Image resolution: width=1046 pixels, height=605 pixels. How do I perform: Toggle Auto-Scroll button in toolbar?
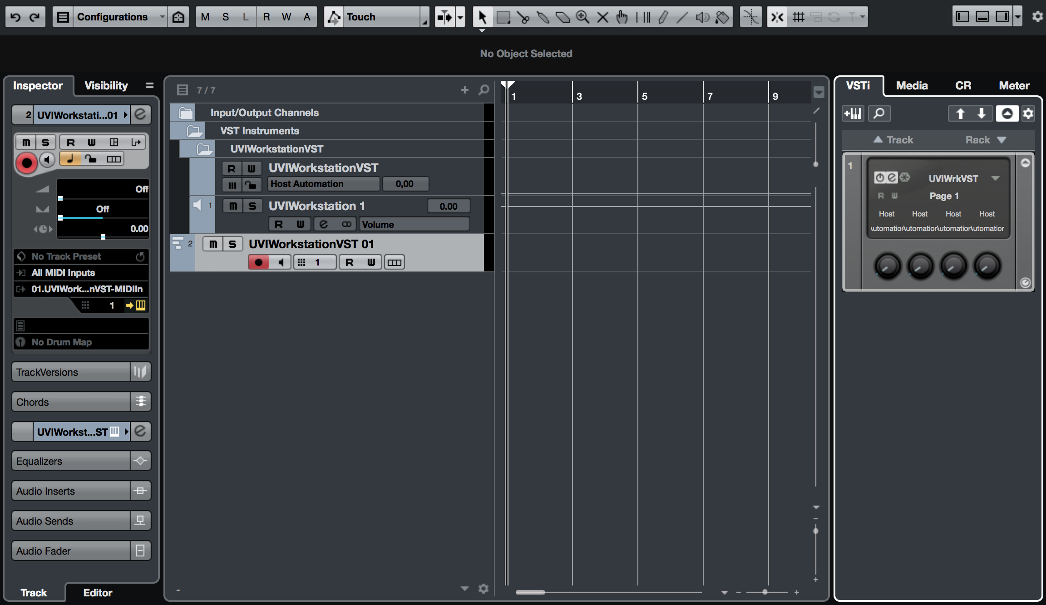point(444,17)
